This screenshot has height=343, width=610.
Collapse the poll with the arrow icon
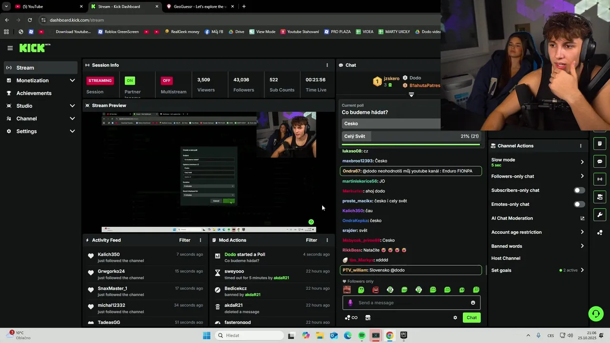pos(411,94)
